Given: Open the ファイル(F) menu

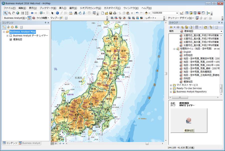Looking at the screenshot, I should pos(9,8).
